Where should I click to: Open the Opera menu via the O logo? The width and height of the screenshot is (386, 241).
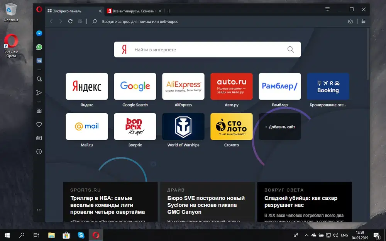coord(39,9)
